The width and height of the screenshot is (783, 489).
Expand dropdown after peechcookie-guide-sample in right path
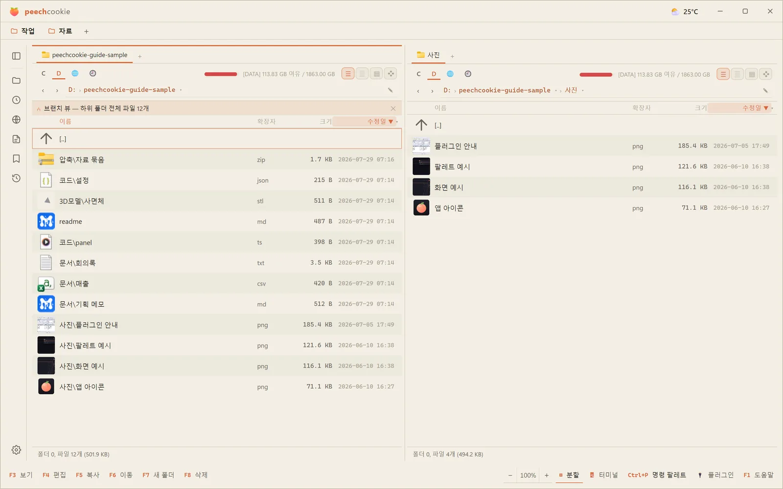[556, 90]
